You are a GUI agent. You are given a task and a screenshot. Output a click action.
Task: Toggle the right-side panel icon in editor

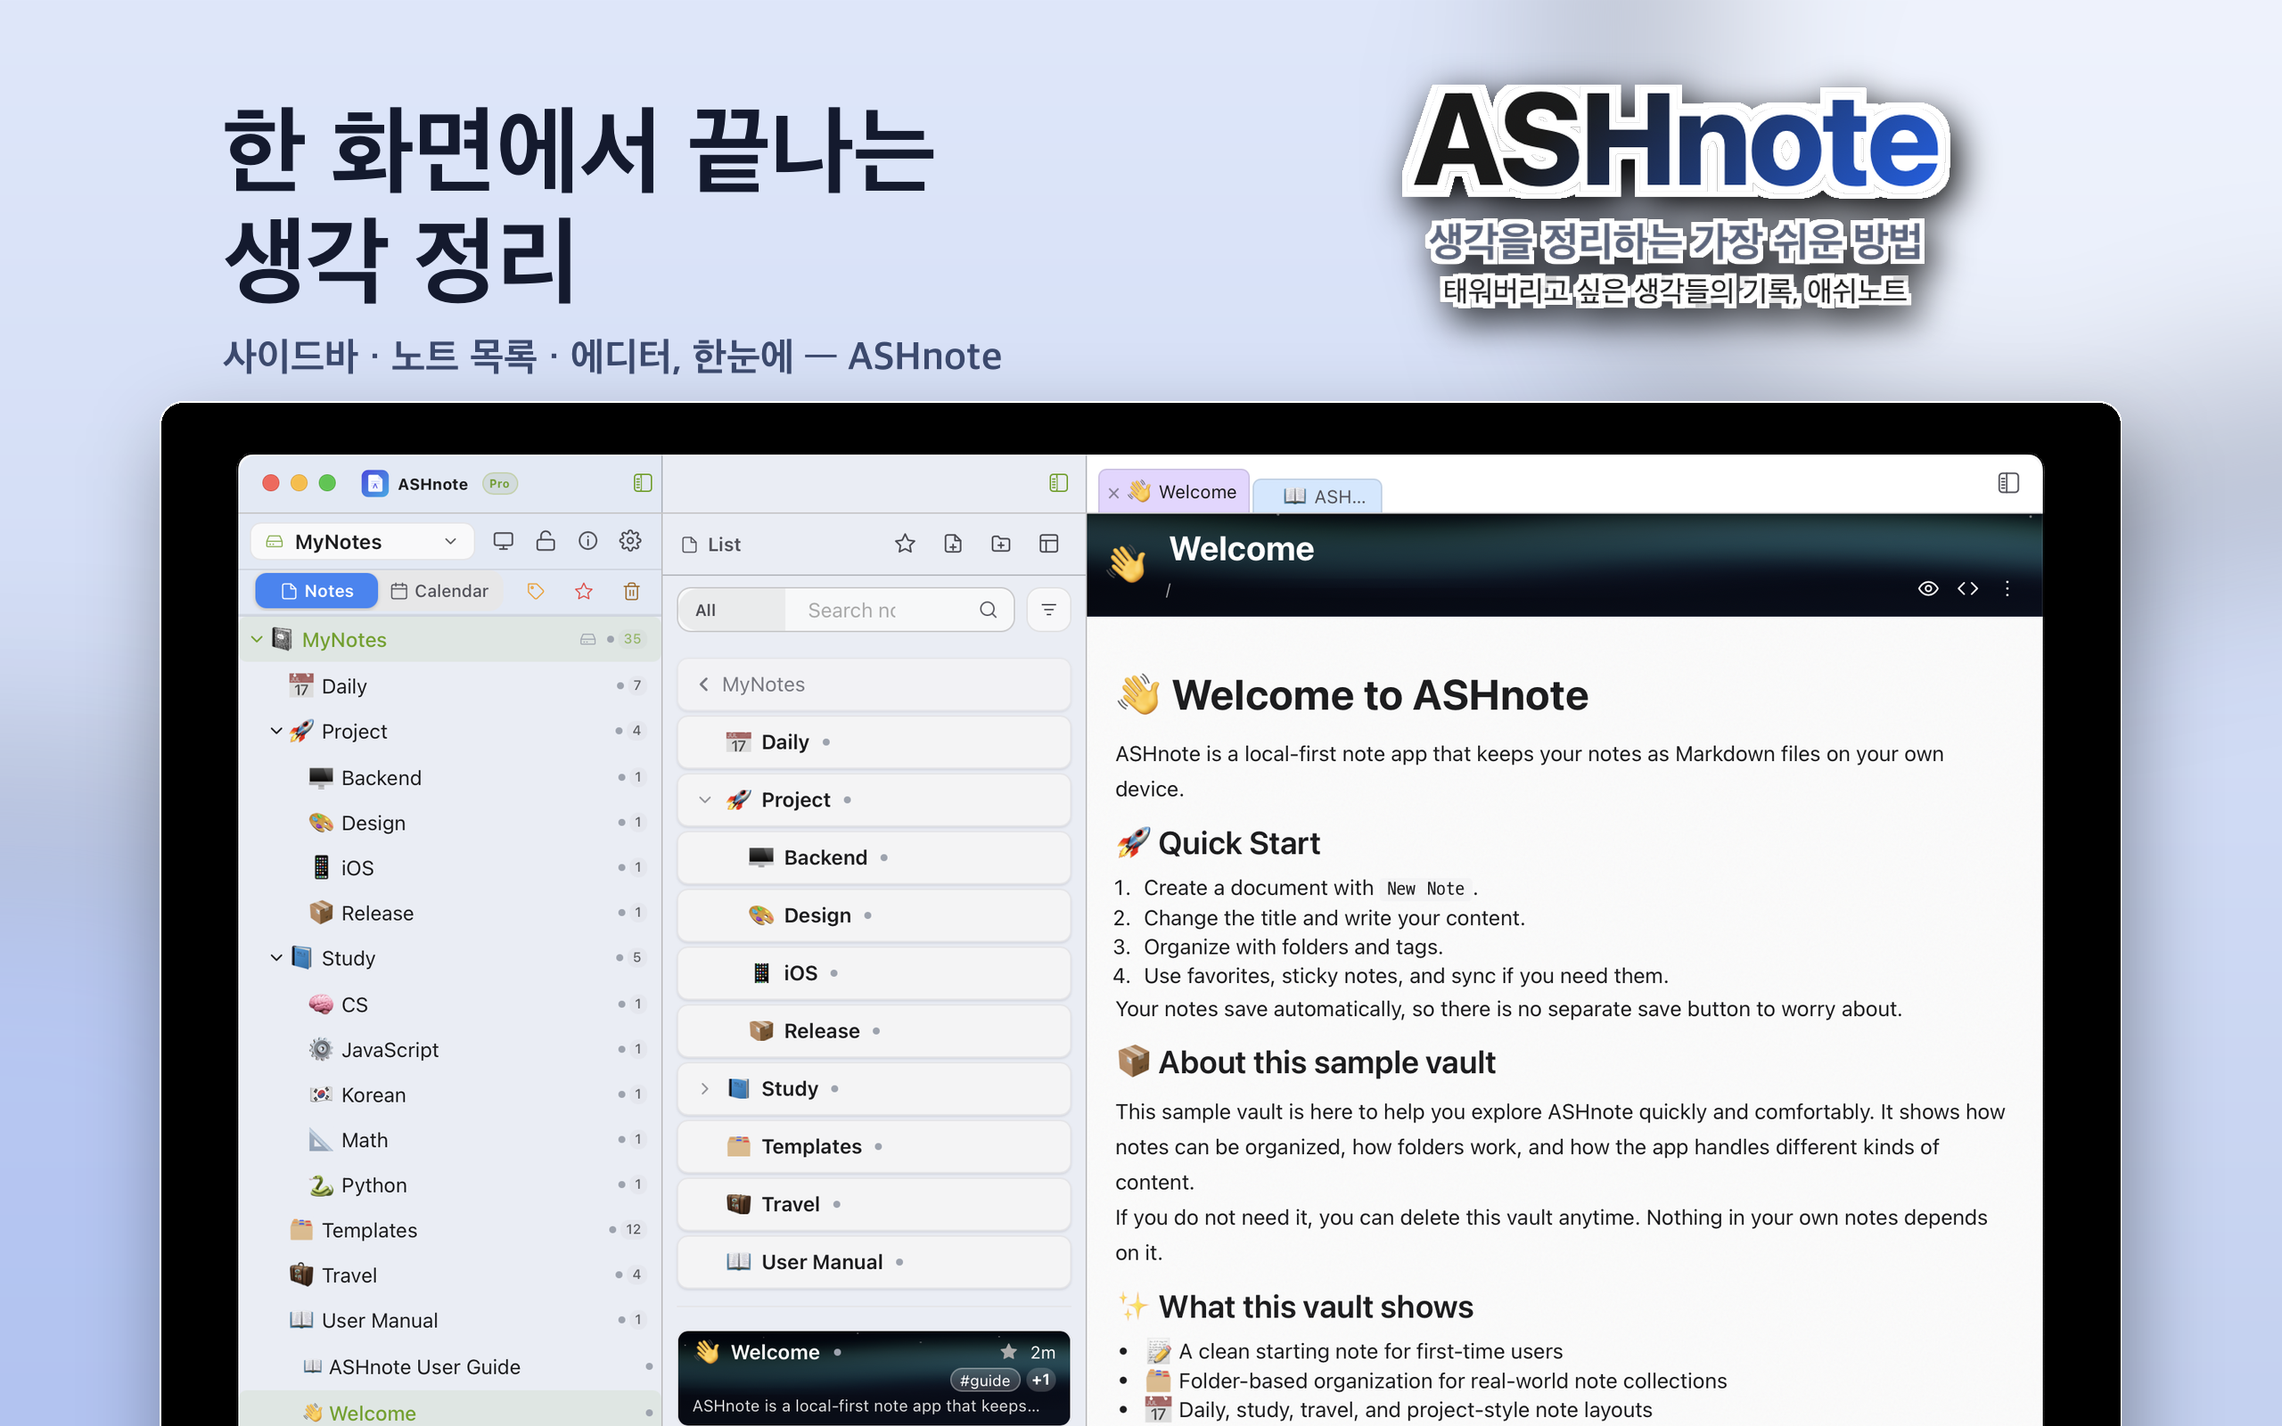coord(2007,483)
